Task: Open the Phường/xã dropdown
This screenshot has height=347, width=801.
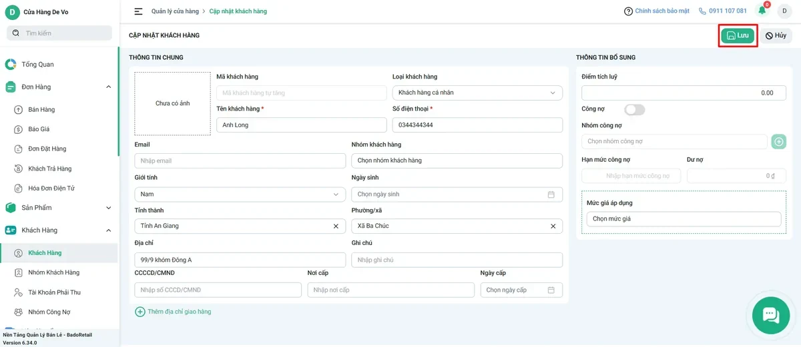Action: (457, 226)
